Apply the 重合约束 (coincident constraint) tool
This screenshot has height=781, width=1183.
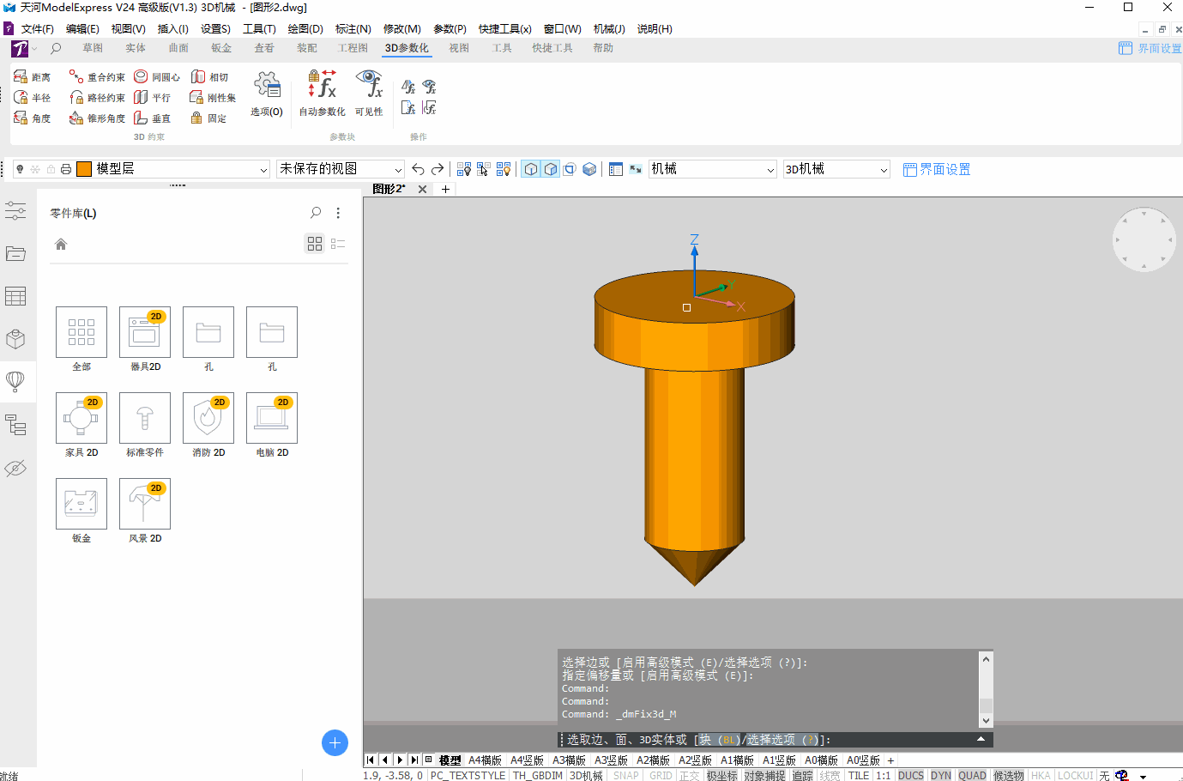point(97,77)
